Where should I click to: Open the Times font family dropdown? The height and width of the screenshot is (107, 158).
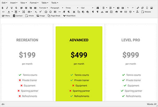[72, 8]
